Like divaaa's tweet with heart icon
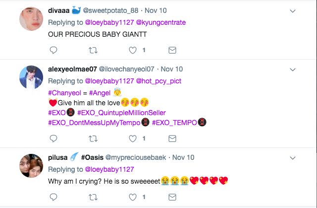 [133, 50]
